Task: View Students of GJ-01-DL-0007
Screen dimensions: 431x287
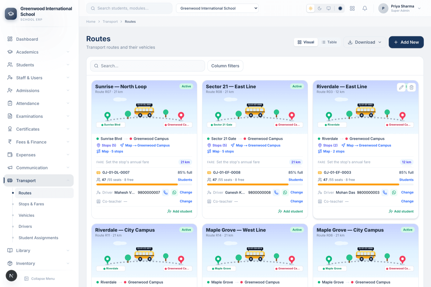Action: click(185, 180)
